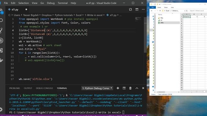Image resolution: width=207 pixels, height=116 pixels.
Task: Click Up-folder arrow in File Explorer
Action: (160, 11)
